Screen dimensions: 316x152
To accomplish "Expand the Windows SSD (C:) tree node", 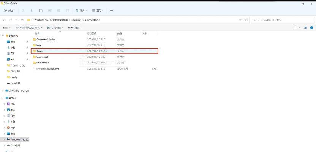I will tap(4, 139).
